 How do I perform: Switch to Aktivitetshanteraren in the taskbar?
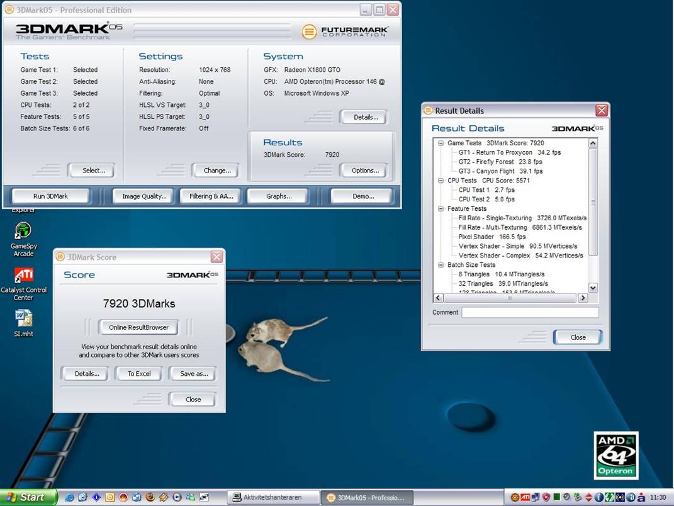click(273, 497)
